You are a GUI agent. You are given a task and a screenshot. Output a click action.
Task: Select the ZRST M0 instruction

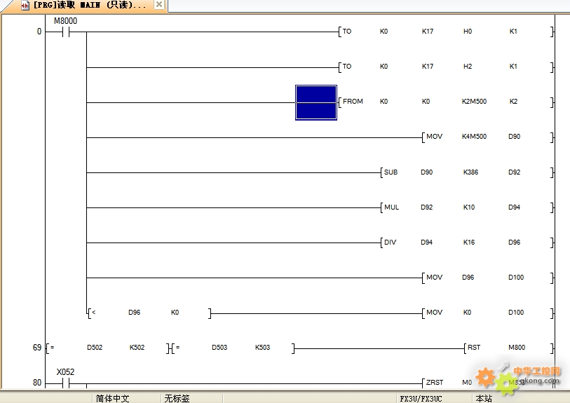tap(488, 383)
